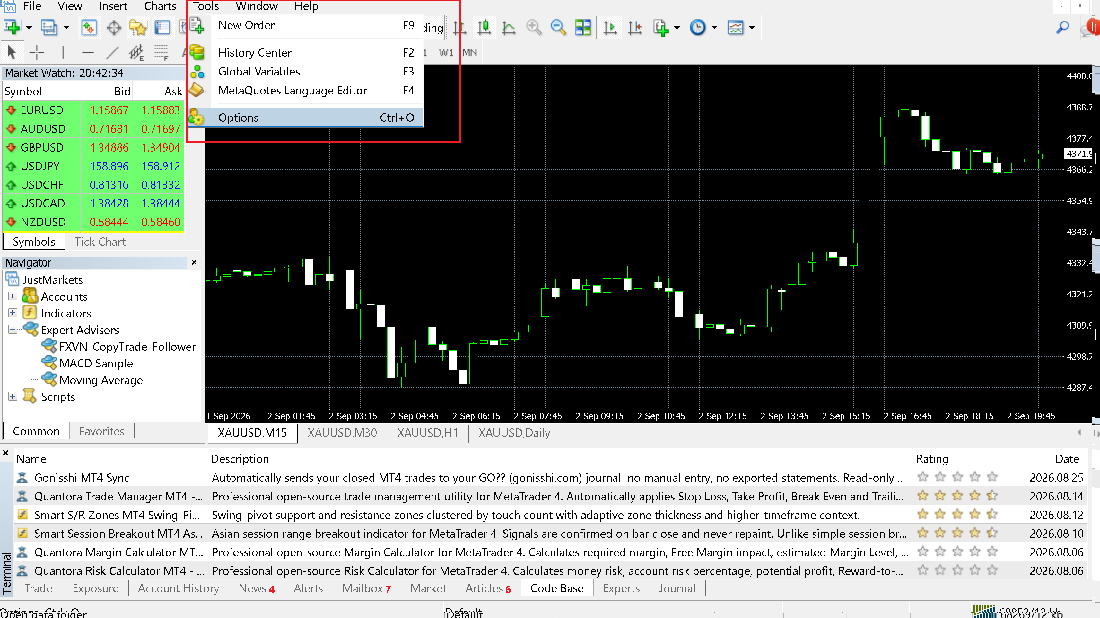Expand the Scripts tree node
The width and height of the screenshot is (1100, 618).
coord(13,396)
